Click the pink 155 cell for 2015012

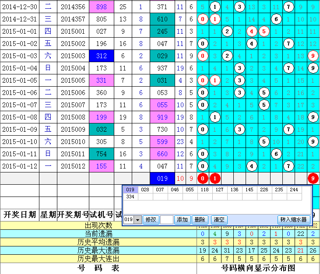point(101,166)
